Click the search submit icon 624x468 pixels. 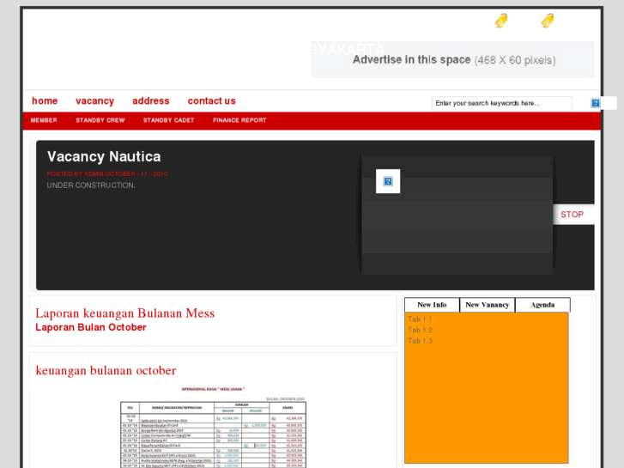596,103
